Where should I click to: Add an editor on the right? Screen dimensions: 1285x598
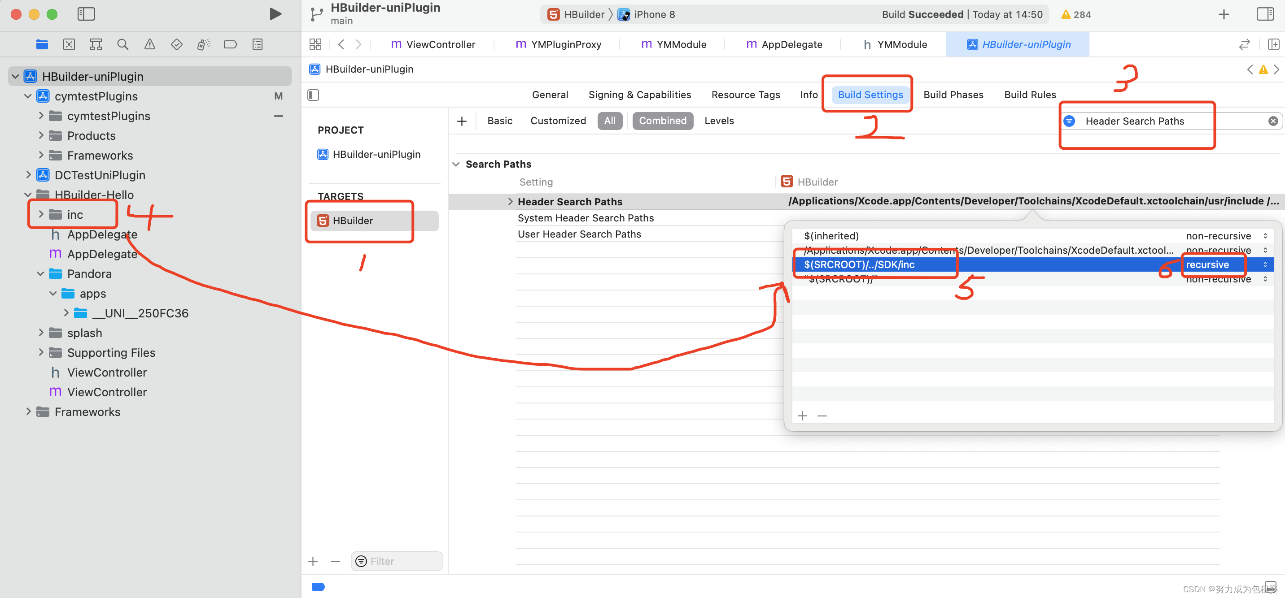1273,44
